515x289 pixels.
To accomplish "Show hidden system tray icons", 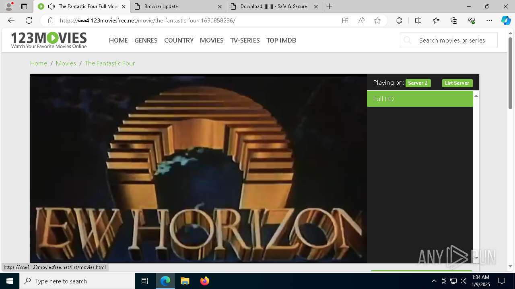I will click(434, 281).
